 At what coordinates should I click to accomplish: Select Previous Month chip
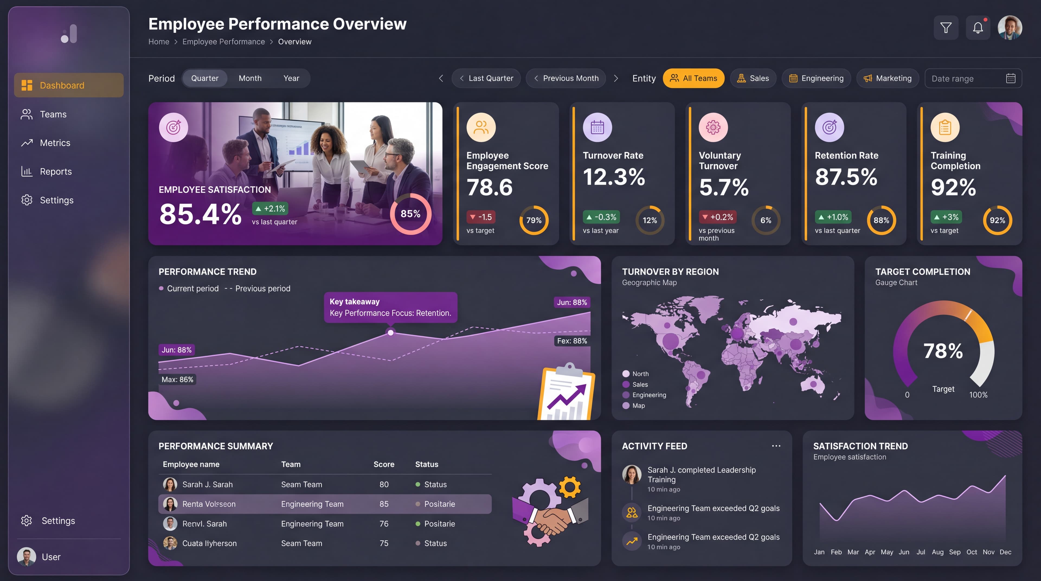pos(566,78)
